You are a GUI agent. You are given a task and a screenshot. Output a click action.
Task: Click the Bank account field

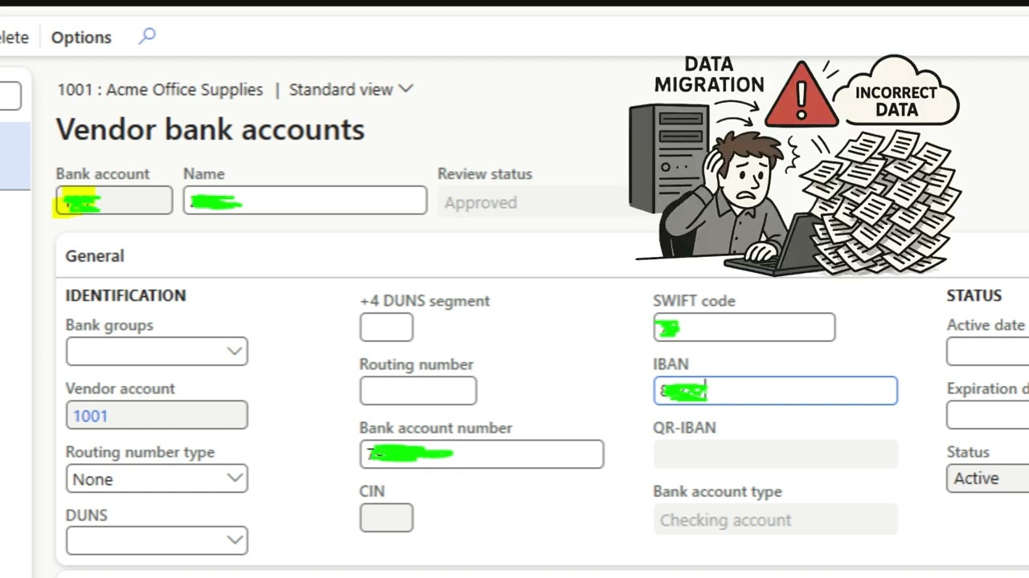(114, 201)
